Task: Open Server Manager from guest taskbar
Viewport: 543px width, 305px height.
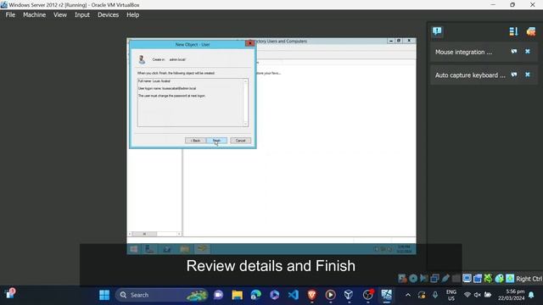Action: 149,249
